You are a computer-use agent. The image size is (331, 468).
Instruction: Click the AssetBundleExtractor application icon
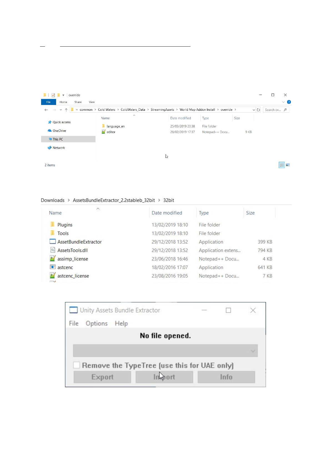point(52,241)
